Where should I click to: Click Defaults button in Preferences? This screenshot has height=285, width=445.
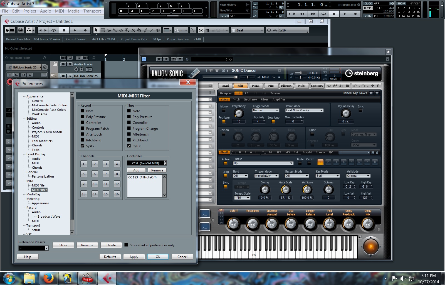click(x=110, y=257)
